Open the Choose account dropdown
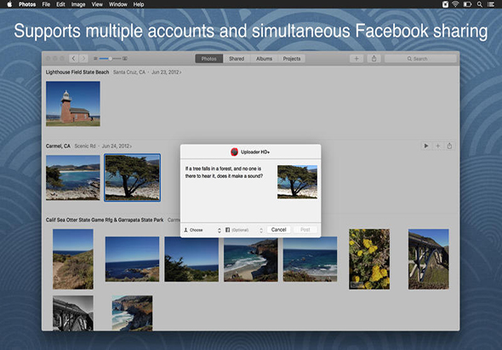 pos(203,230)
